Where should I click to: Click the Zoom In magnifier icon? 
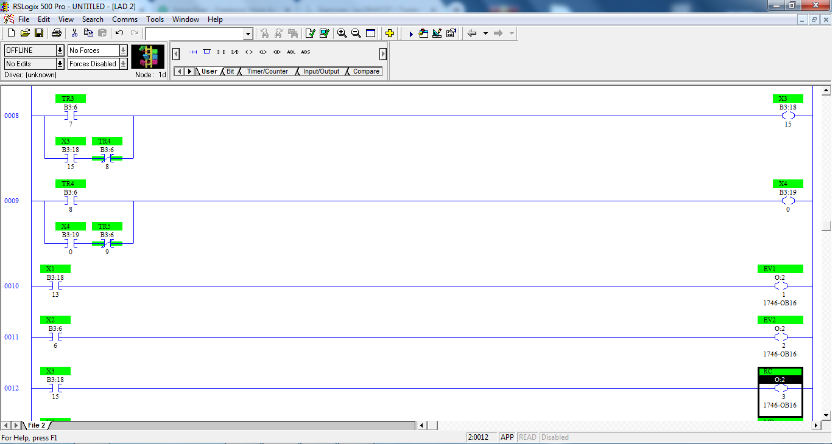[342, 33]
